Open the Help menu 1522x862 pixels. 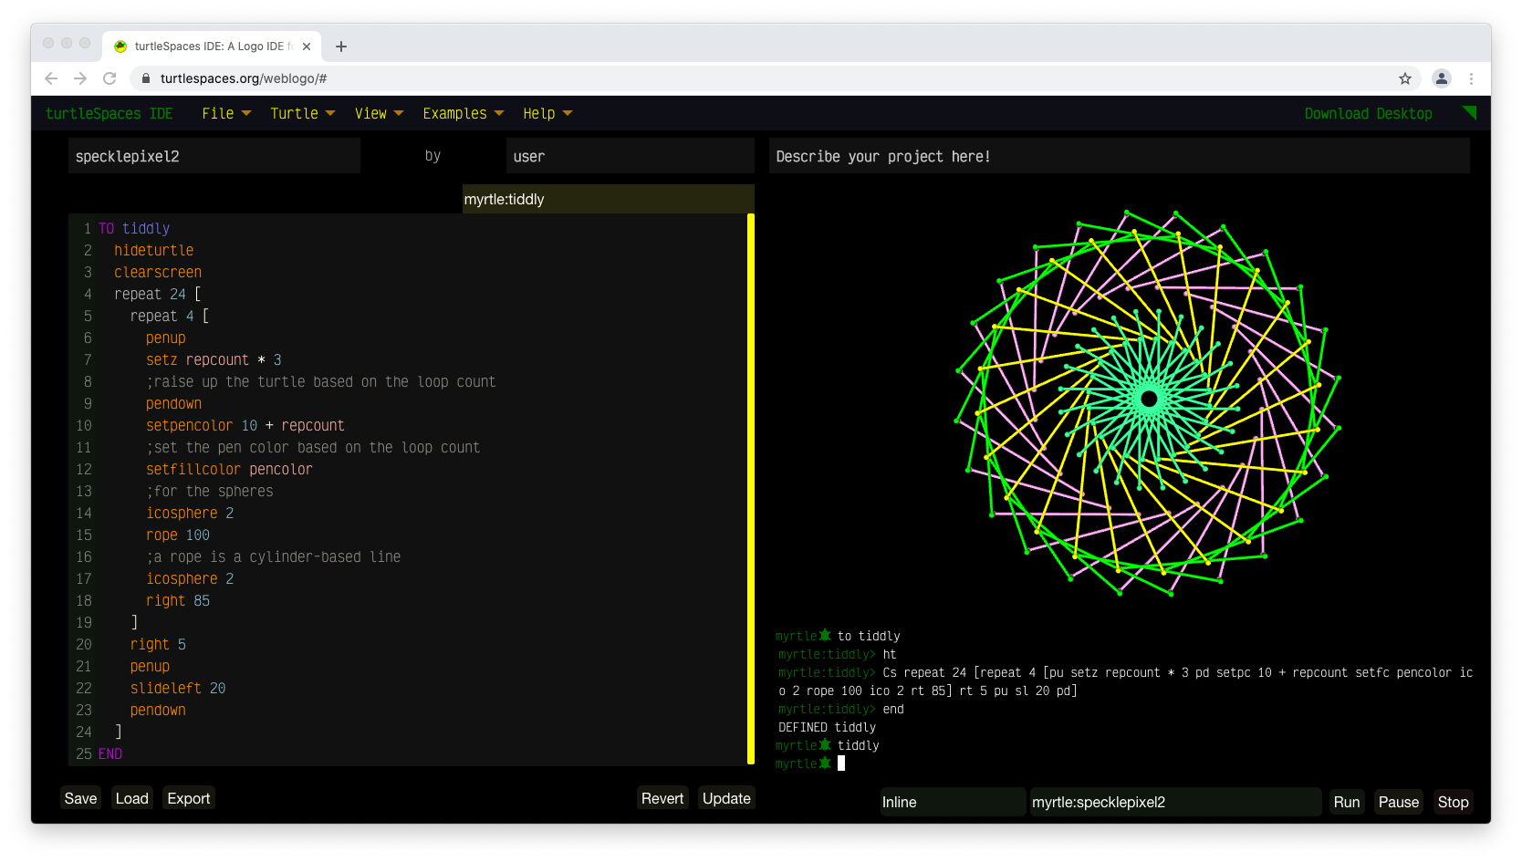547,113
